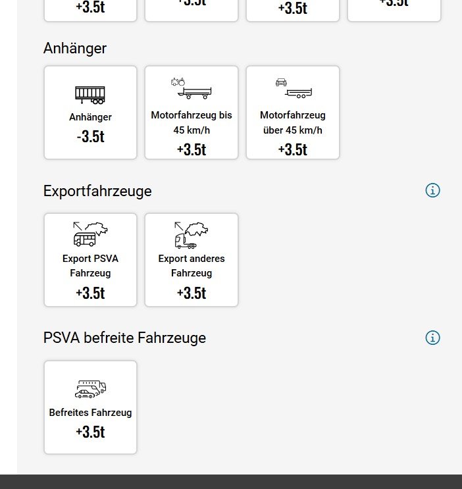This screenshot has width=462, height=489.
Task: Select Motorfahrzeug über 45 km/h card
Action: pos(293,113)
